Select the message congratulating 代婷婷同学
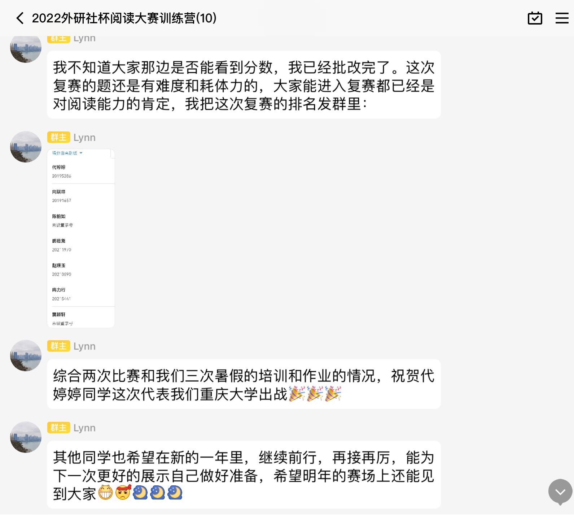 [x=244, y=384]
